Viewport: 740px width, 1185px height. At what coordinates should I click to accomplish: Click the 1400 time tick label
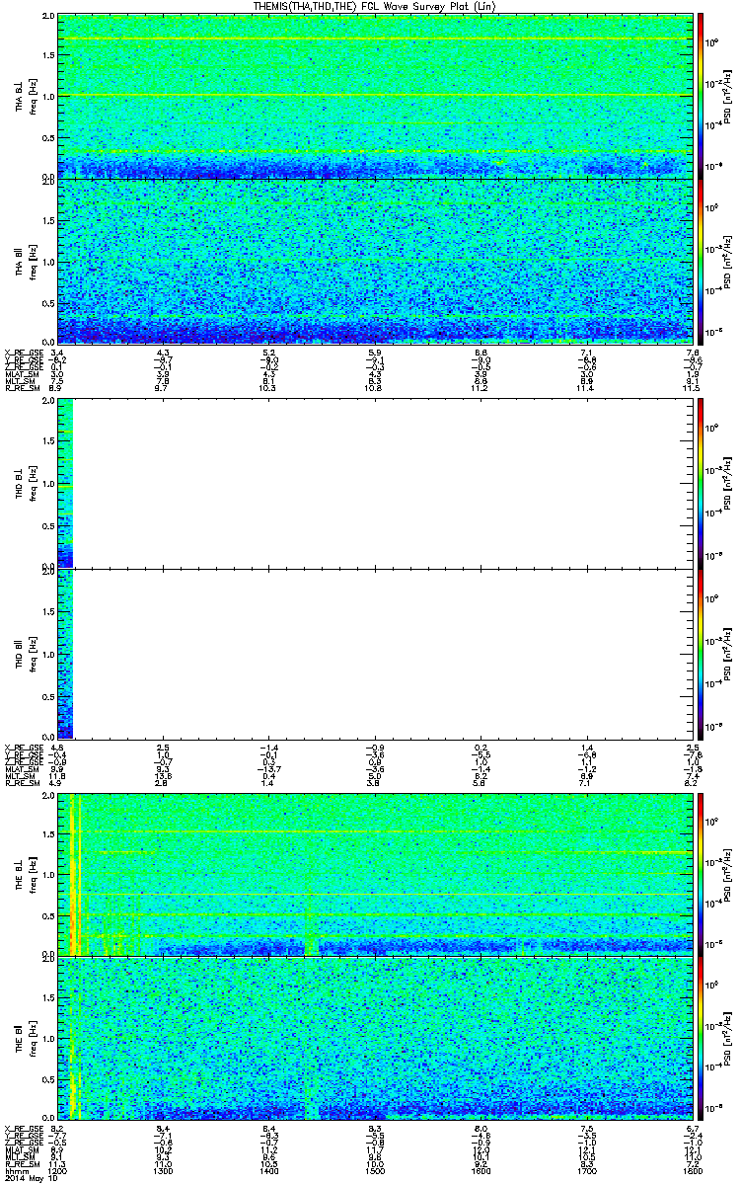pyautogui.click(x=269, y=1171)
